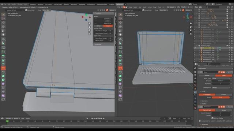Expand the Advanced section of Subdivision

coord(204,124)
